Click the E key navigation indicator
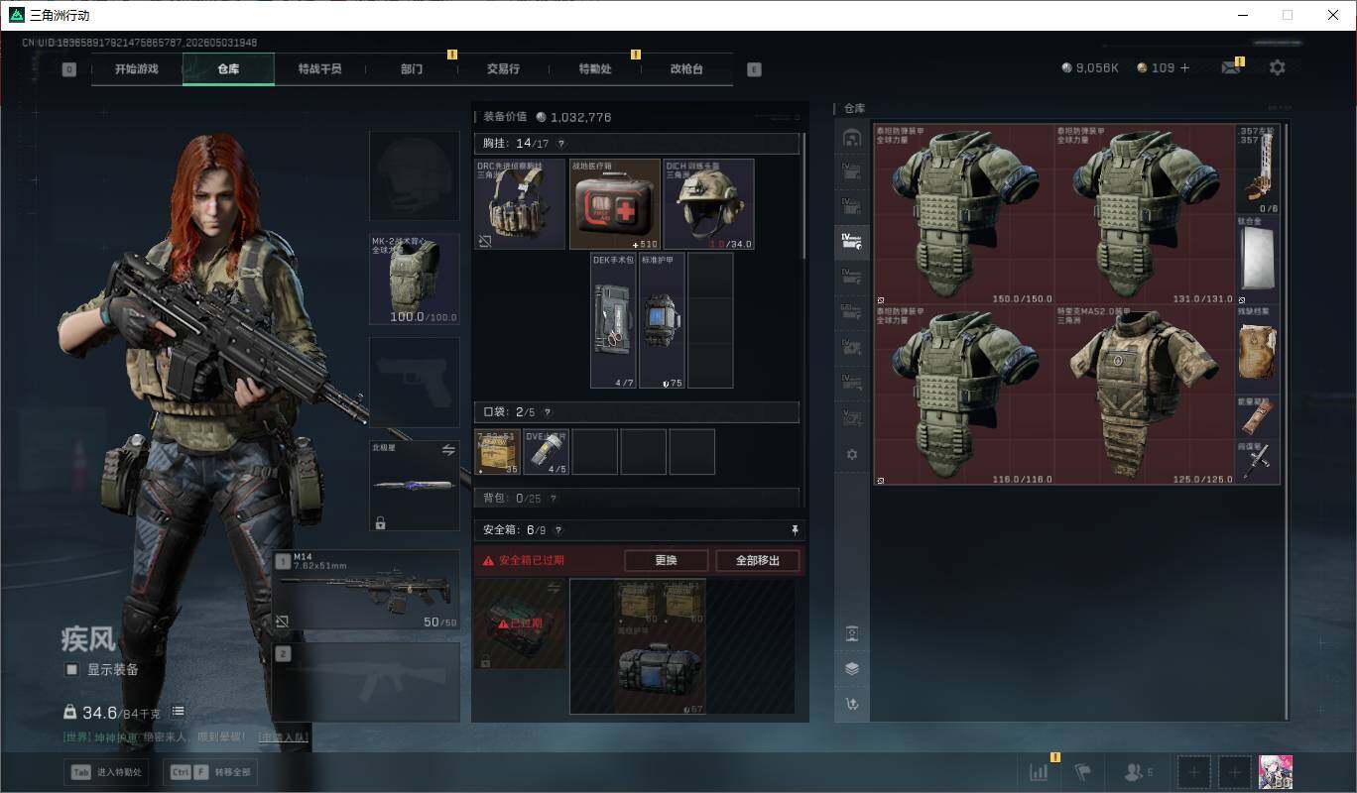 [754, 69]
